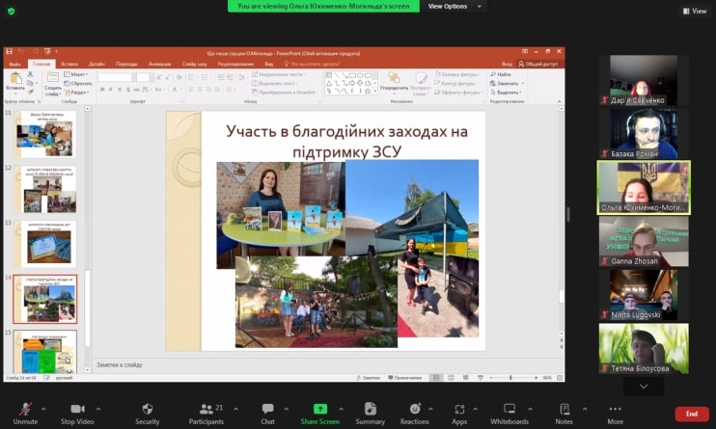Open Reactions picker
The width and height of the screenshot is (716, 429).
415,414
